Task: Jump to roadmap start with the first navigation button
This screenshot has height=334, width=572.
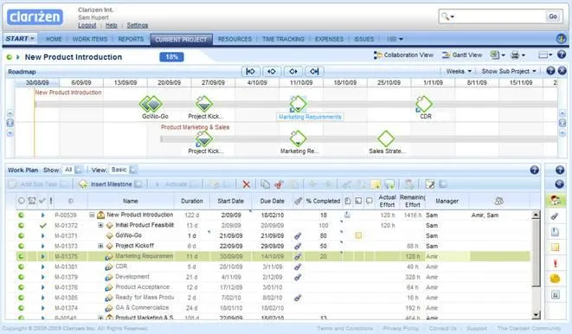Action: coord(251,72)
